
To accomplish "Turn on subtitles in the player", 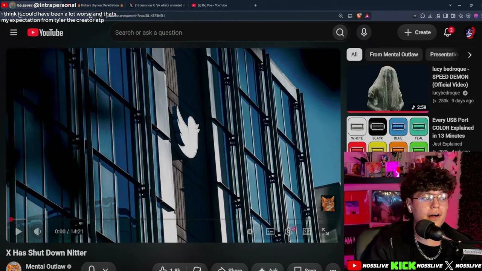I will 270,231.
